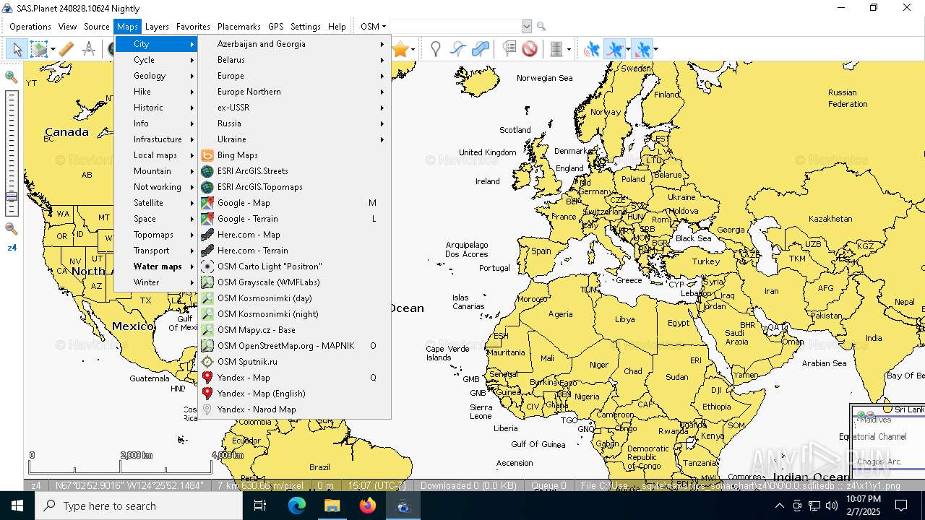Click the vertical zoom scale track
Screen dimensions: 925x520
coord(12,153)
